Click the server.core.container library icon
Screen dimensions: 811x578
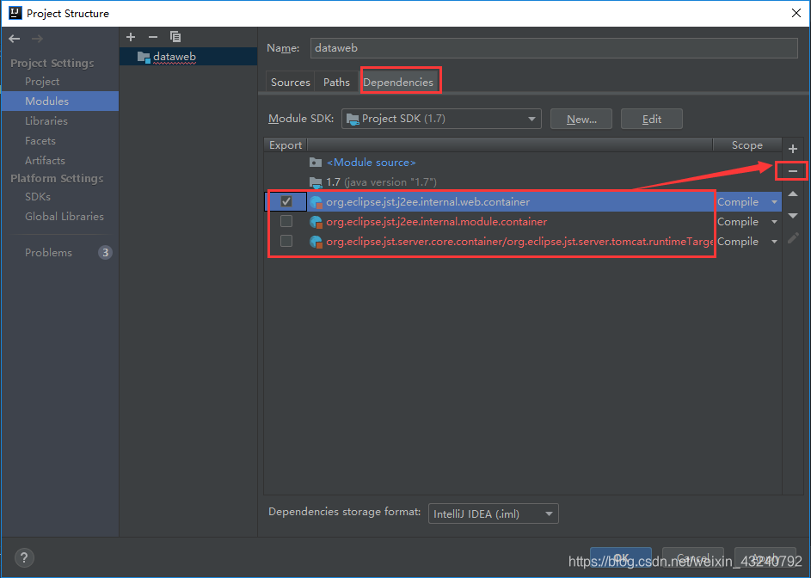tap(316, 242)
